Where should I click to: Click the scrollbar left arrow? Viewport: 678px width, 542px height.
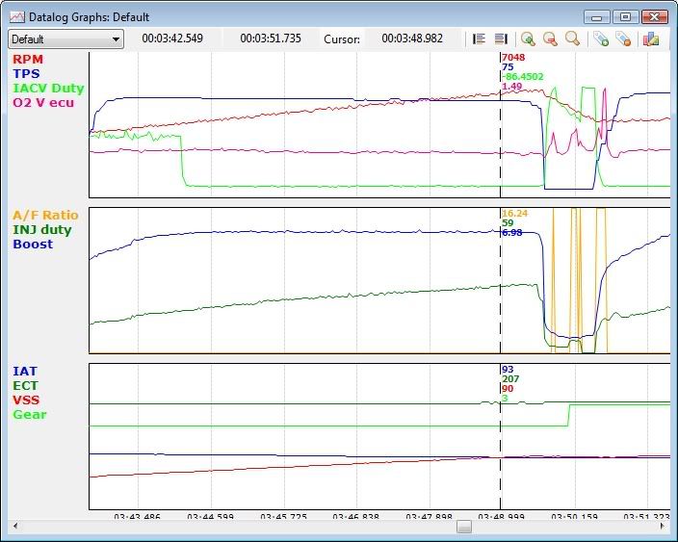[15, 526]
